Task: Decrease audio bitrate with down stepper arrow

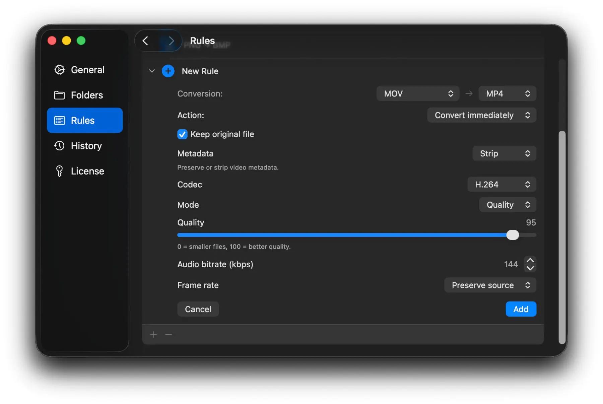Action: tap(530, 268)
